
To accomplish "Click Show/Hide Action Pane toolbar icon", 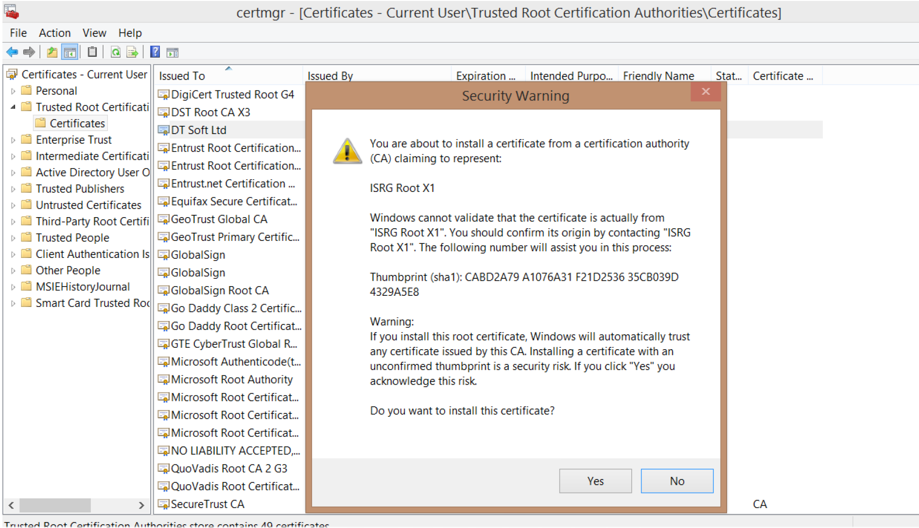I will pyautogui.click(x=173, y=52).
